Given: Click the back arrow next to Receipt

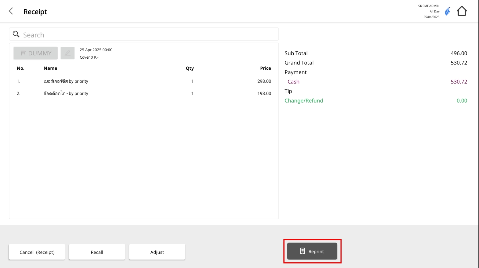Looking at the screenshot, I should pos(11,11).
